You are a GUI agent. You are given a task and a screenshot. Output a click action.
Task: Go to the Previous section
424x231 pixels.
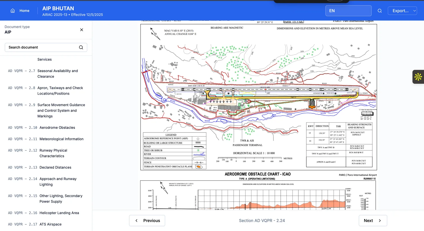click(x=147, y=221)
